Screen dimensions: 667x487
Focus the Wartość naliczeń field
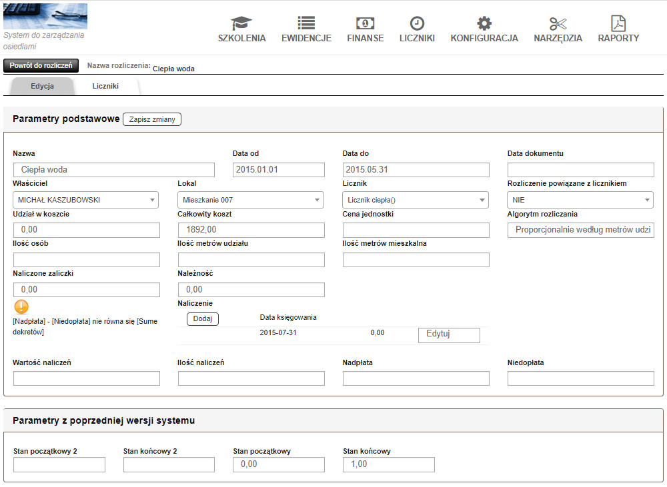pyautogui.click(x=86, y=378)
